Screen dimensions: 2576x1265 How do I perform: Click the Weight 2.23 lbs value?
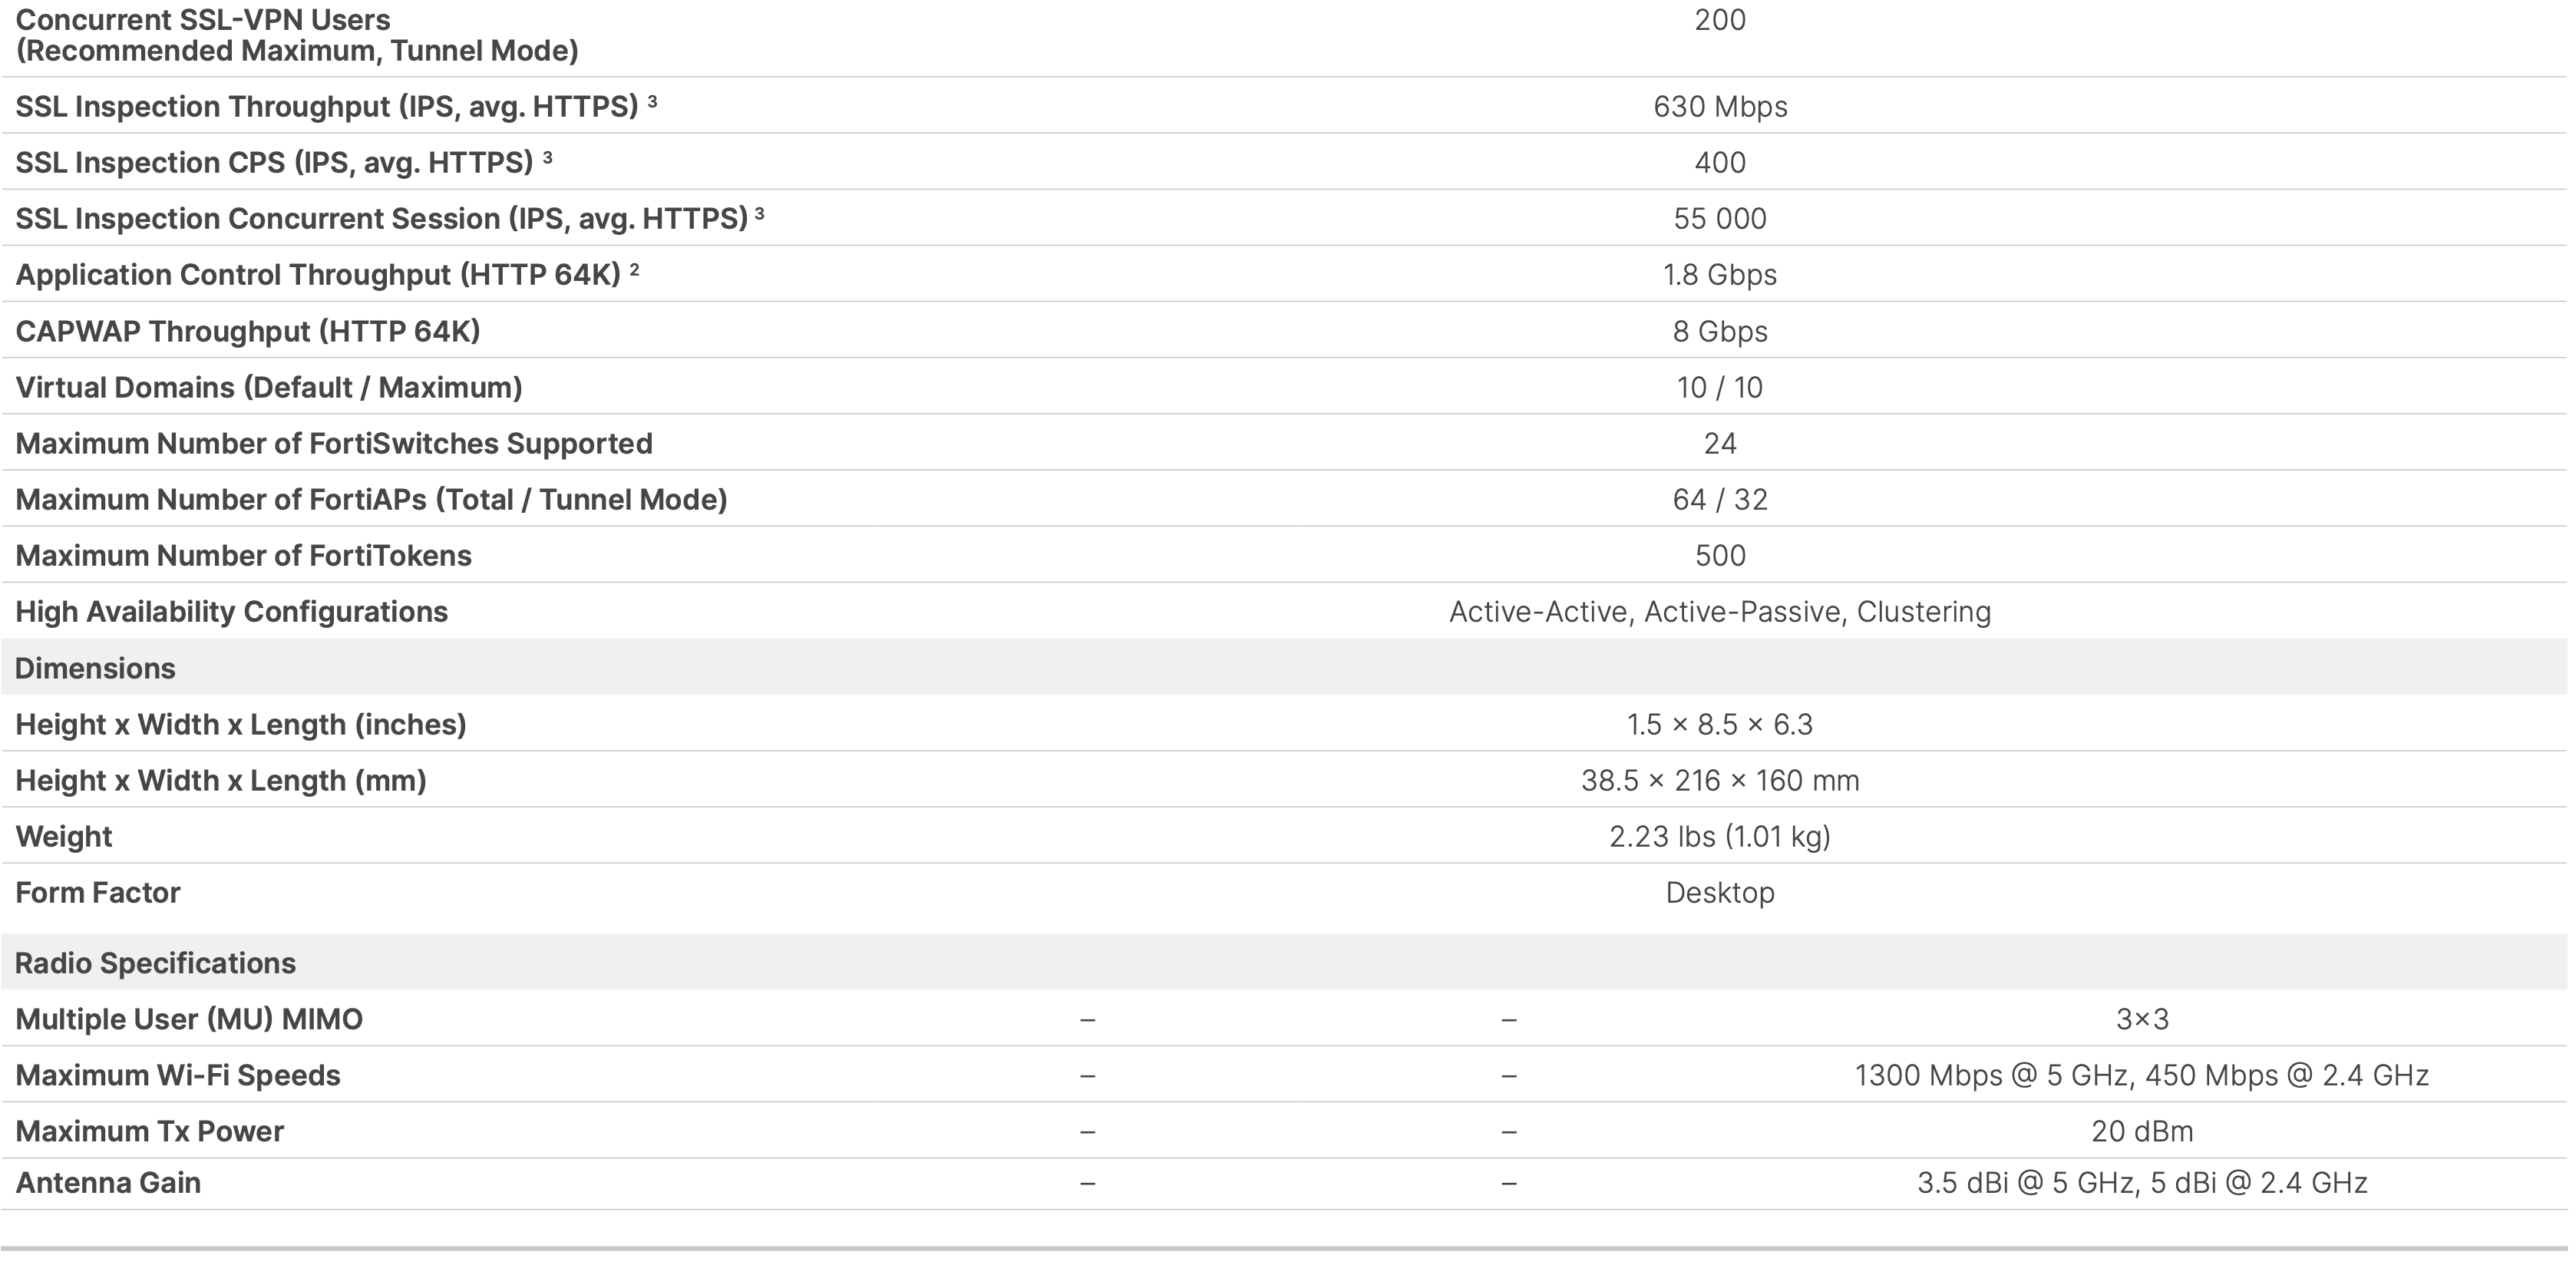[x=1719, y=836]
